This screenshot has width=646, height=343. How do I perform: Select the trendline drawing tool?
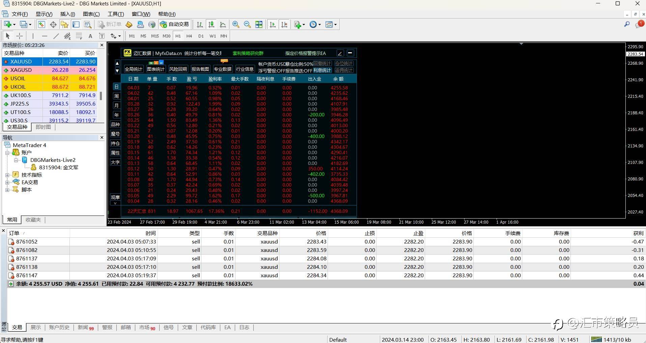(56, 36)
